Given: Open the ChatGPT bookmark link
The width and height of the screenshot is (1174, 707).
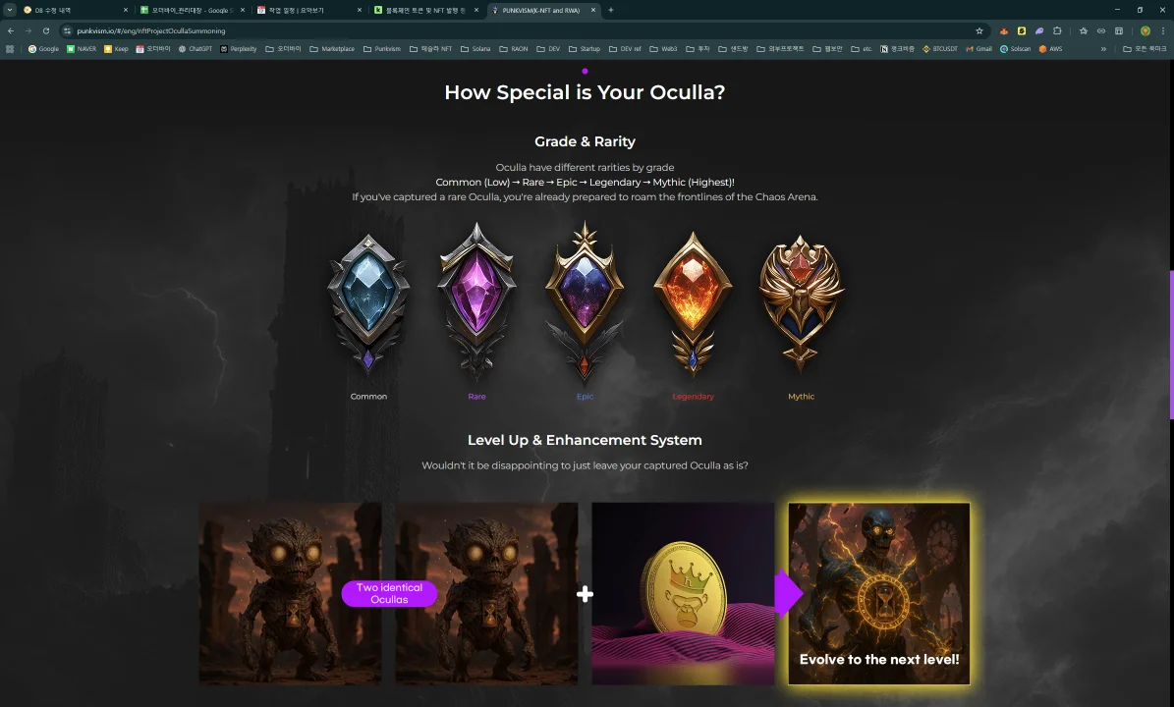Looking at the screenshot, I should pyautogui.click(x=195, y=49).
